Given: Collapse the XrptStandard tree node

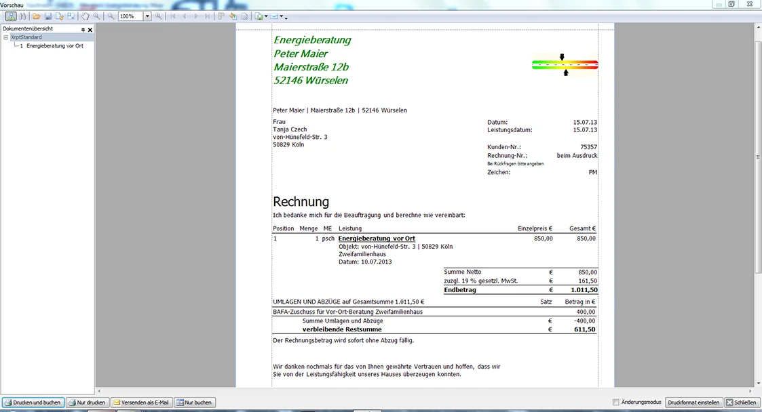Looking at the screenshot, I should (x=6, y=37).
